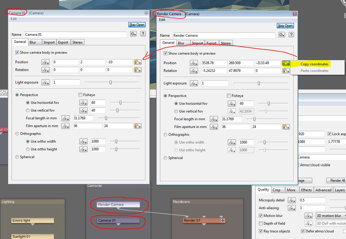Viewport: 346px width, 239px height.
Task: Enable Fisheye in Render Camera window
Action: 229,96
